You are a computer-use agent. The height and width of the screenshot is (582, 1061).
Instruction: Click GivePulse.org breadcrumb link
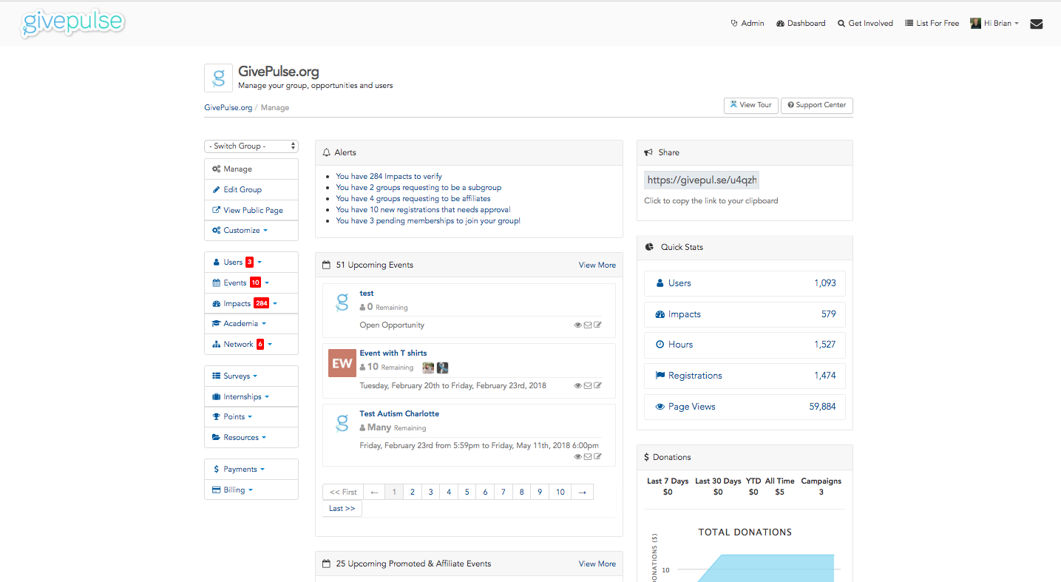[x=228, y=108]
